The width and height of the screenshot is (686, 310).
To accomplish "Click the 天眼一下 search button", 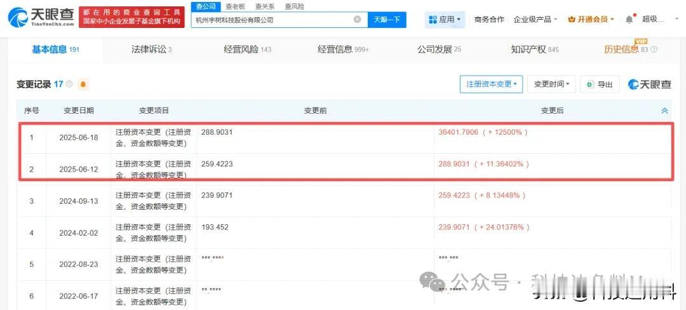I will point(387,20).
